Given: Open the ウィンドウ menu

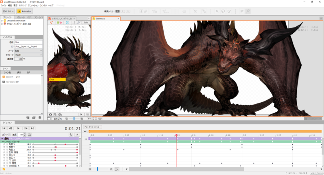Looking at the screenshot, I should pyautogui.click(x=43, y=5).
